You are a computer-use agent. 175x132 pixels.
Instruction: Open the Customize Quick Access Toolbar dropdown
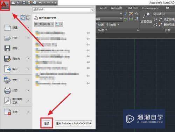coord(56,3)
